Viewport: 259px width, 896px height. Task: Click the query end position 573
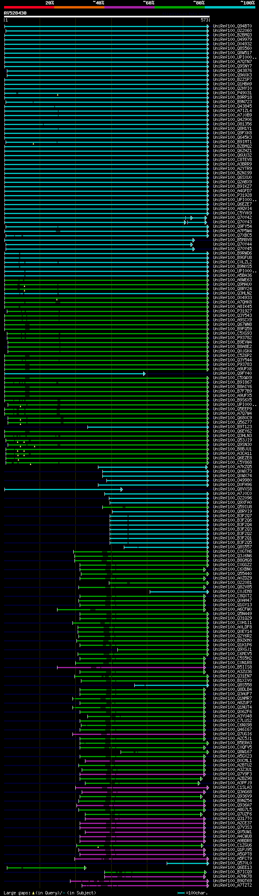(x=204, y=20)
